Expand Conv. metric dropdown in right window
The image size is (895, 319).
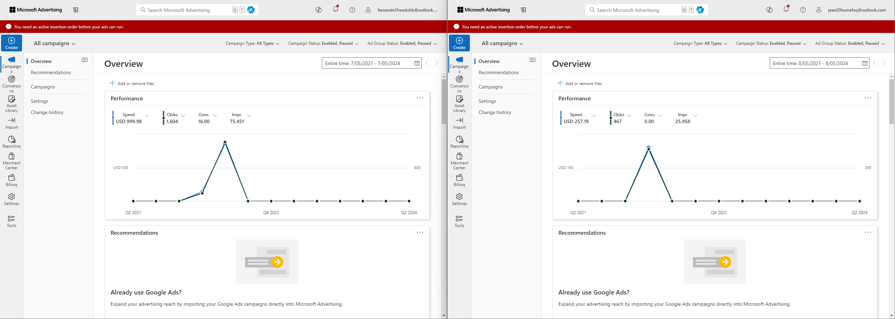660,115
